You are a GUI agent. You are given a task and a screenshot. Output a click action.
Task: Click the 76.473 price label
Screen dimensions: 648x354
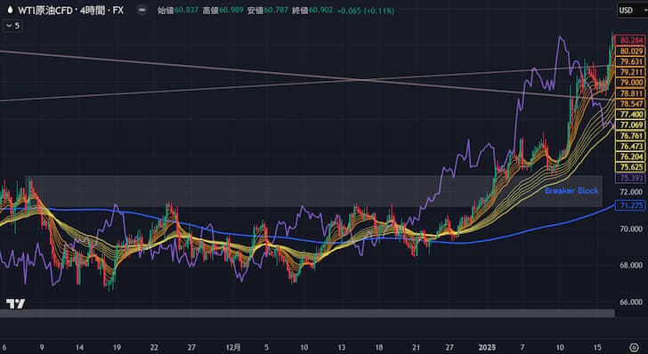pyautogui.click(x=630, y=146)
